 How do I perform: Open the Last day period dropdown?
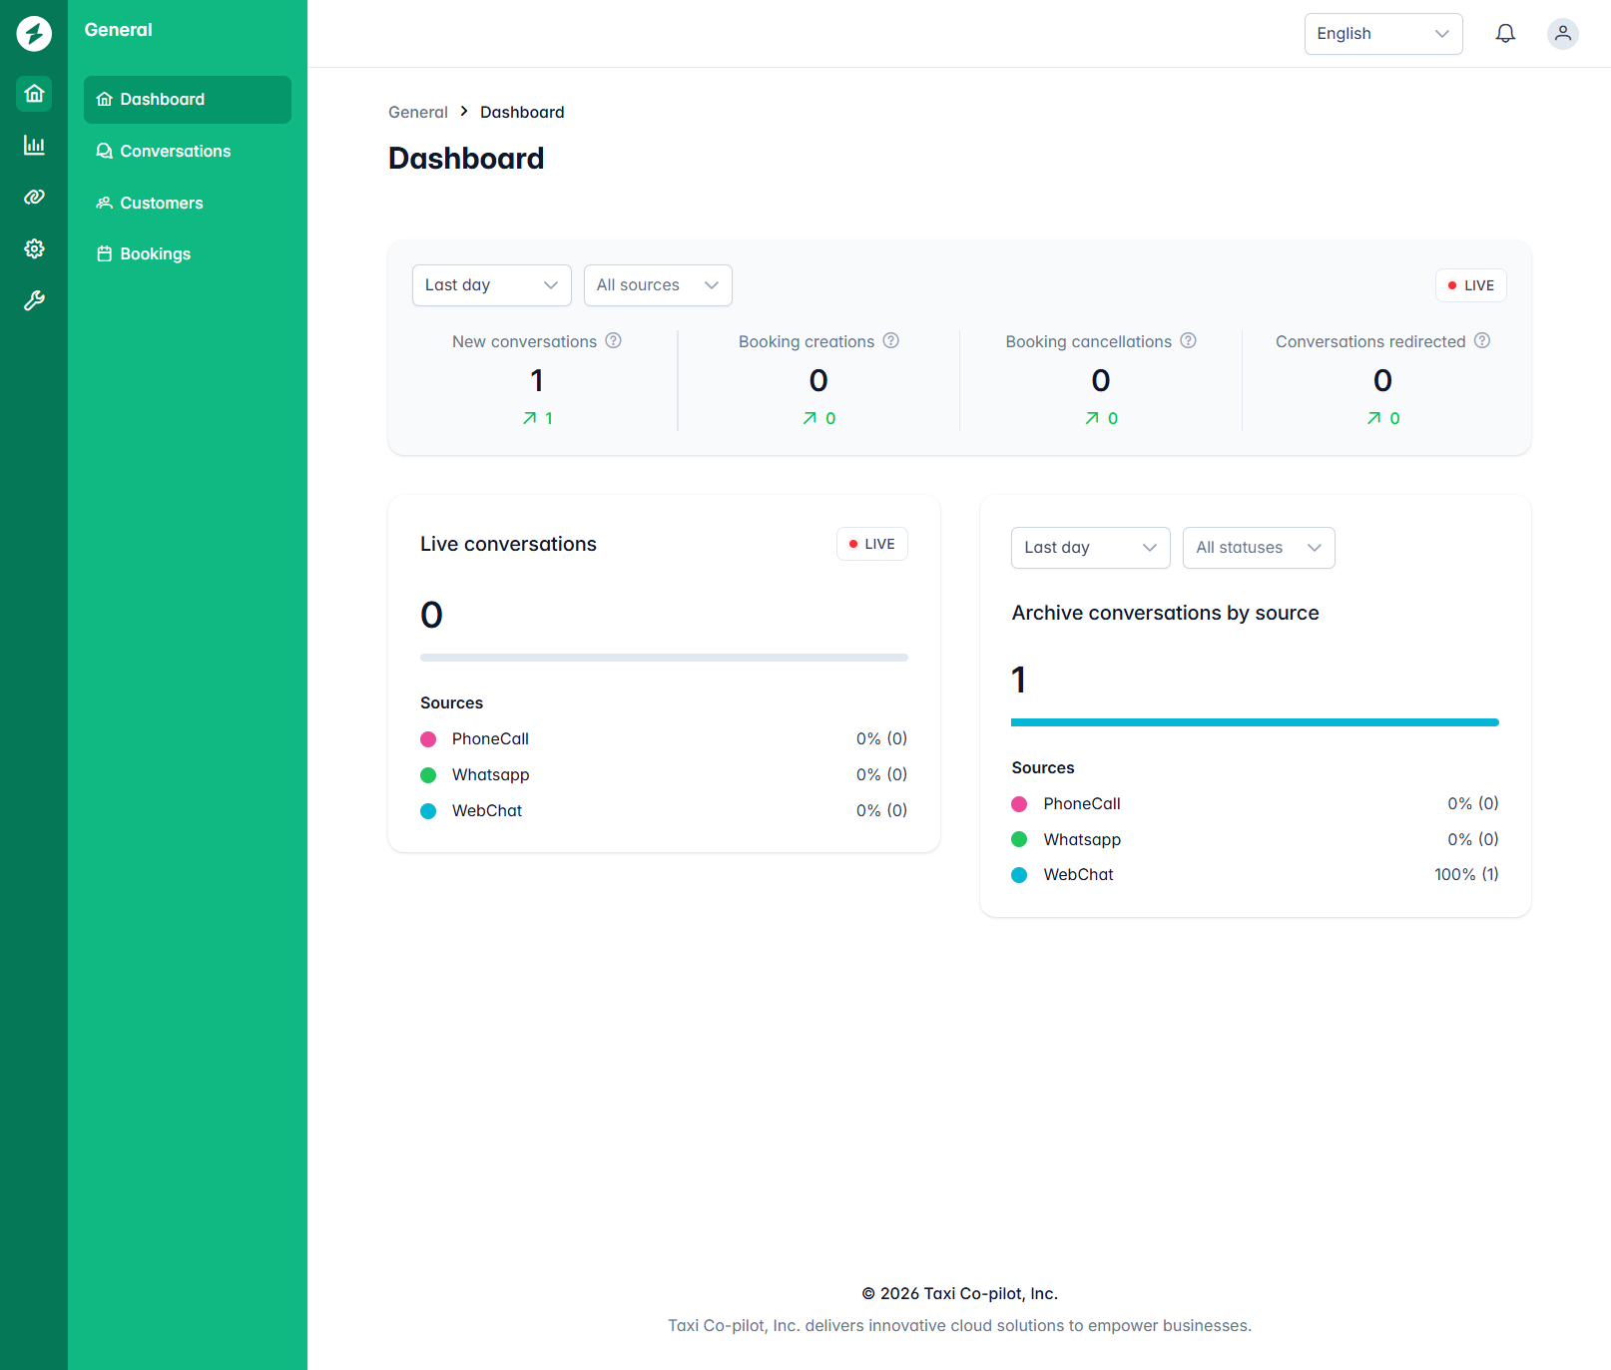(x=491, y=284)
